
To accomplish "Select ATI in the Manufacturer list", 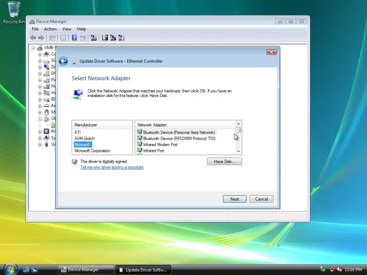I will tap(77, 132).
